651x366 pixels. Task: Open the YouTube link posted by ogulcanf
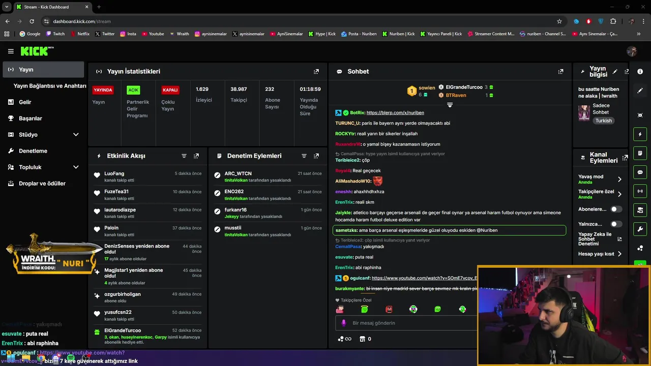424,278
